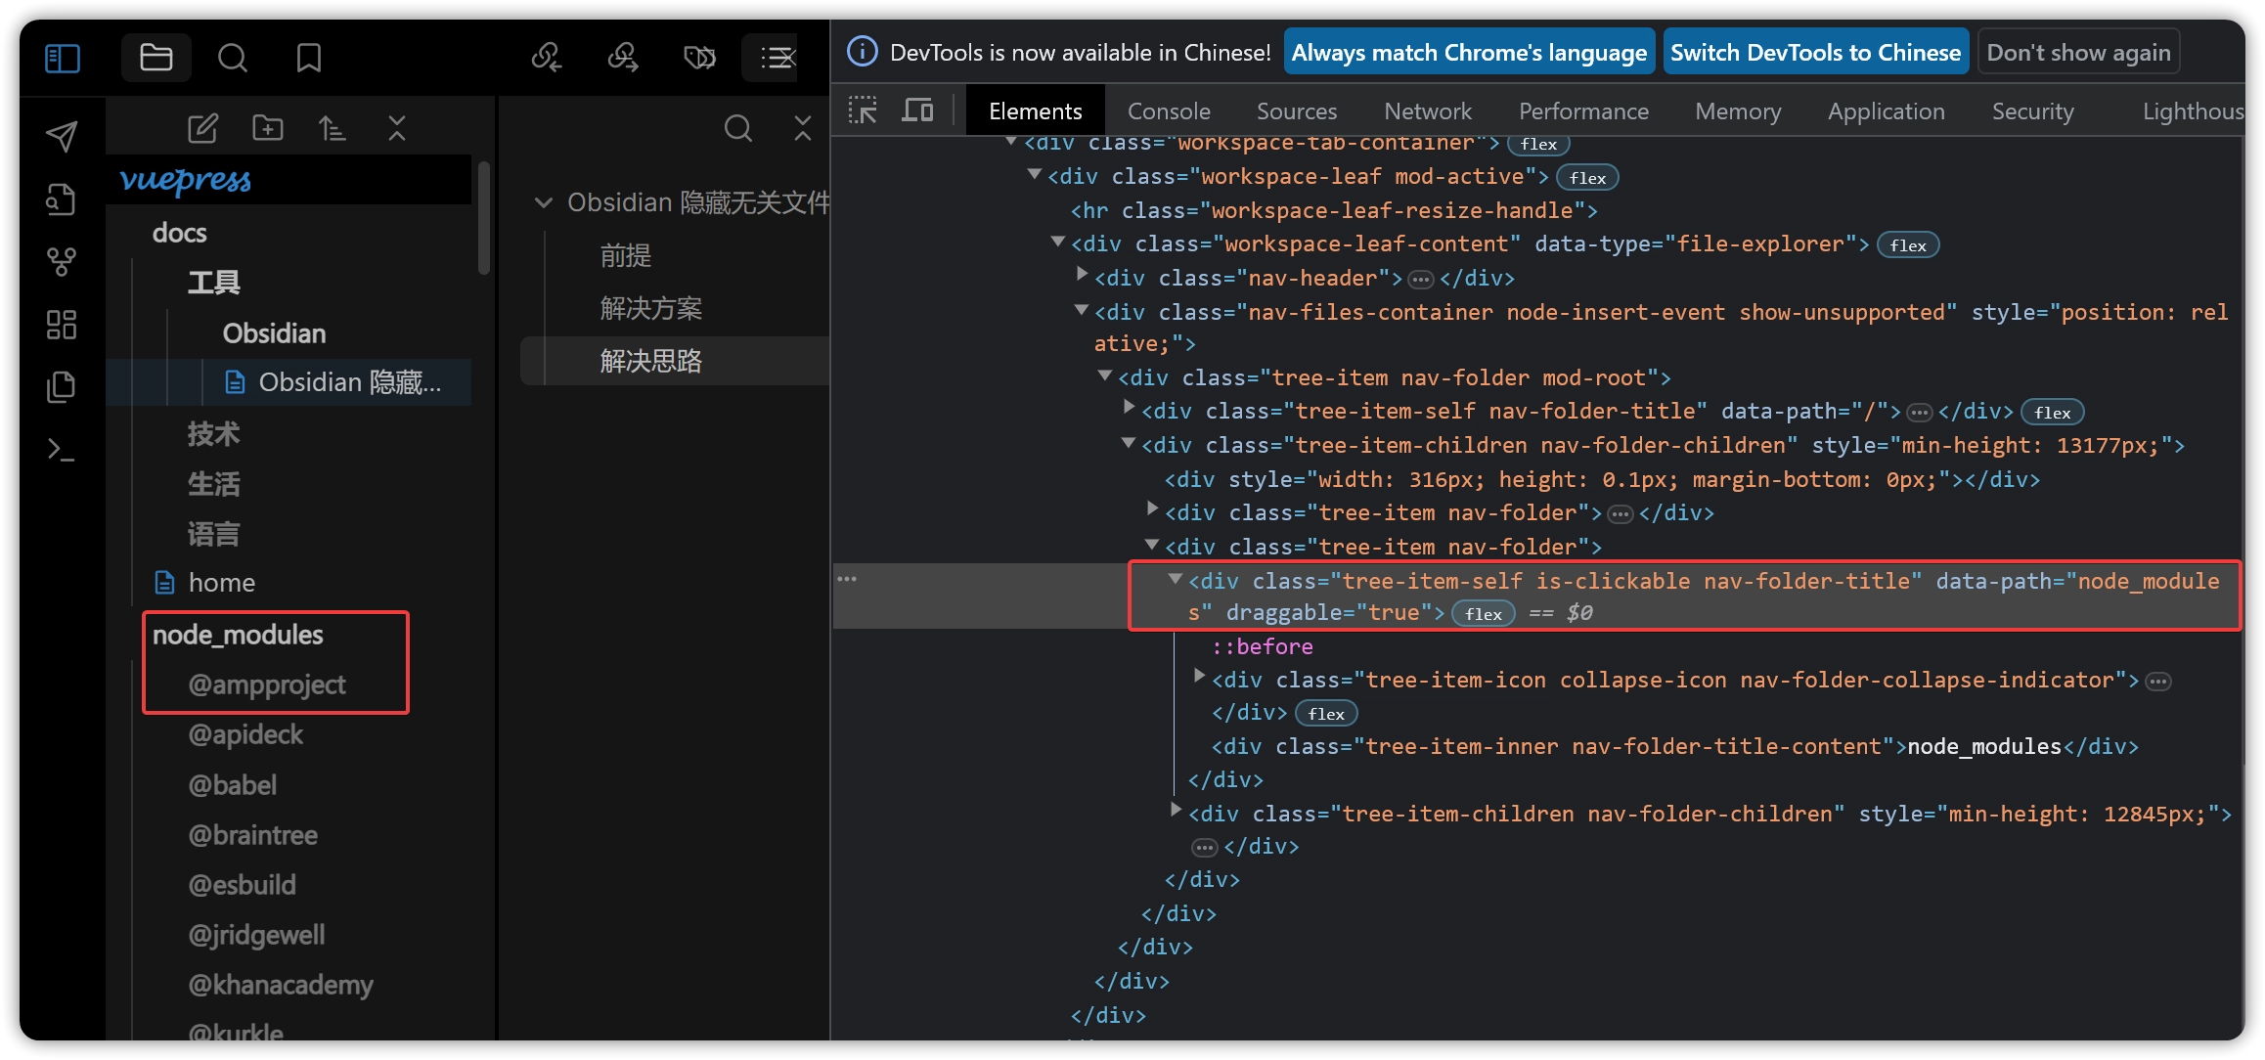Create a new note with pencil icon

tap(202, 128)
